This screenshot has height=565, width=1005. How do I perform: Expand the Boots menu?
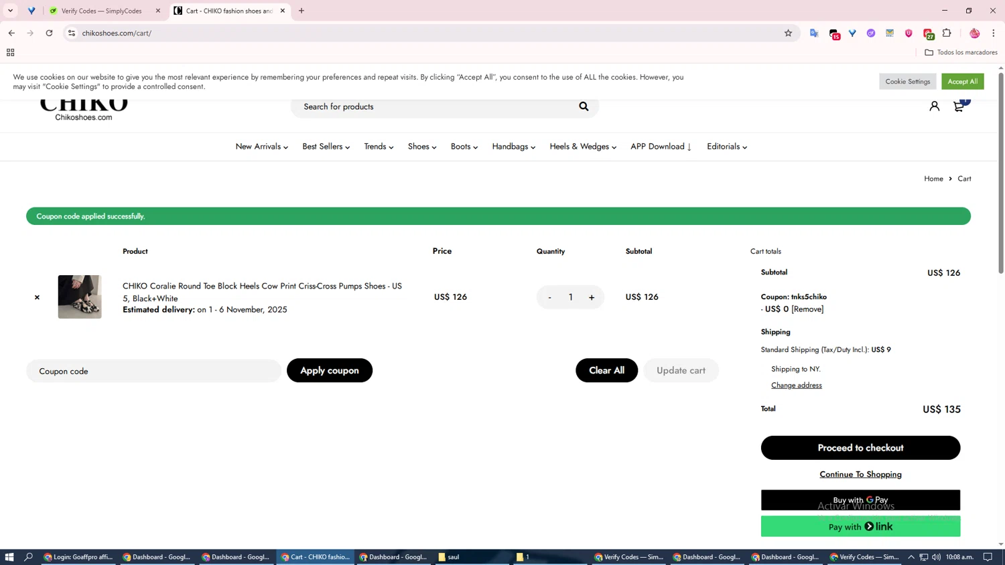(464, 147)
